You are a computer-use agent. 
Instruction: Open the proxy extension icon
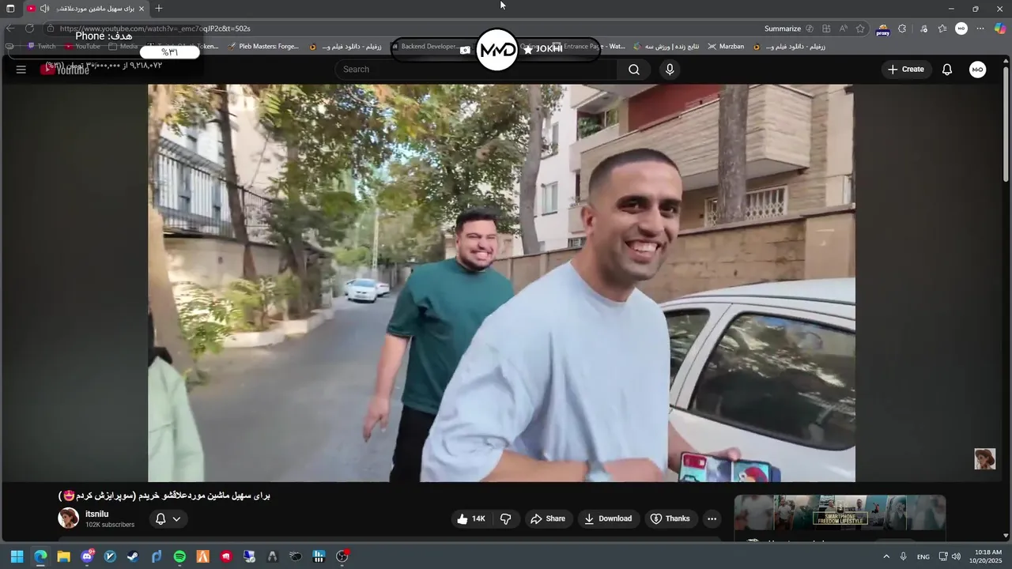point(883,29)
